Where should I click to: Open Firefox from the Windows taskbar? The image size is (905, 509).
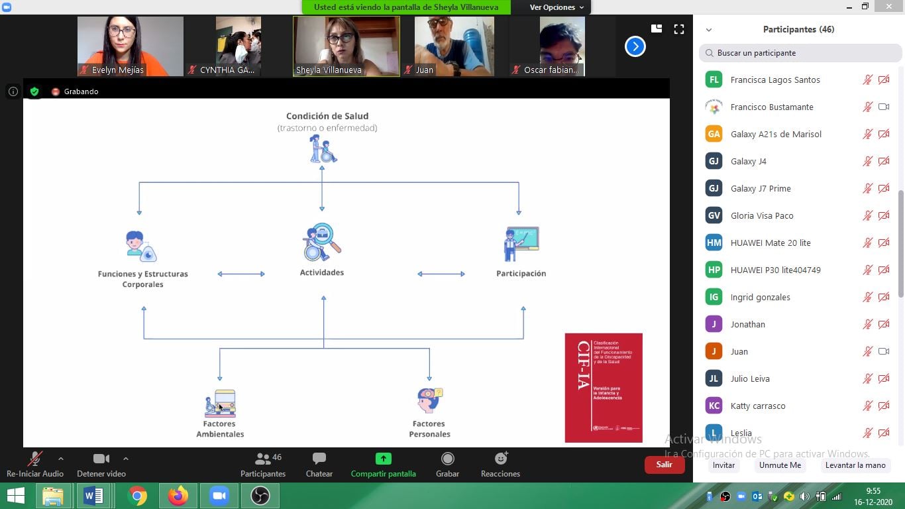click(178, 496)
